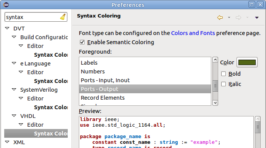Maximize the Preferences window
This screenshot has height=148, width=266.
[x=252, y=5]
